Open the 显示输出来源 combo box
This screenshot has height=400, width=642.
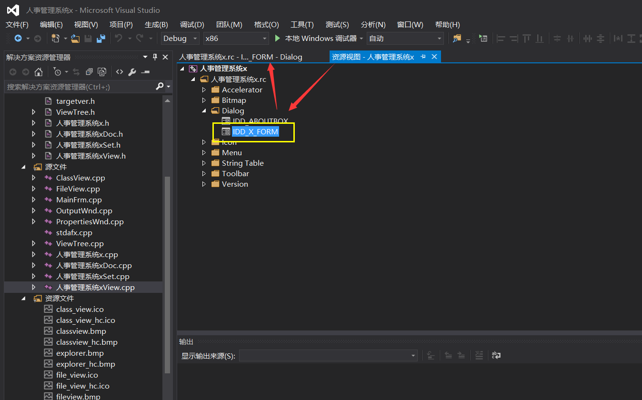point(328,356)
